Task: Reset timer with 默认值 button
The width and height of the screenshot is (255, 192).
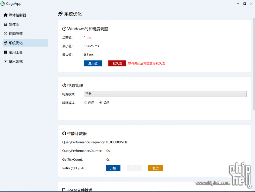Action: click(x=117, y=63)
